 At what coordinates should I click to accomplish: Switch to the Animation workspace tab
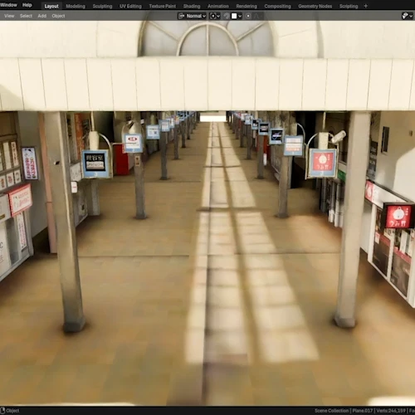coord(218,6)
